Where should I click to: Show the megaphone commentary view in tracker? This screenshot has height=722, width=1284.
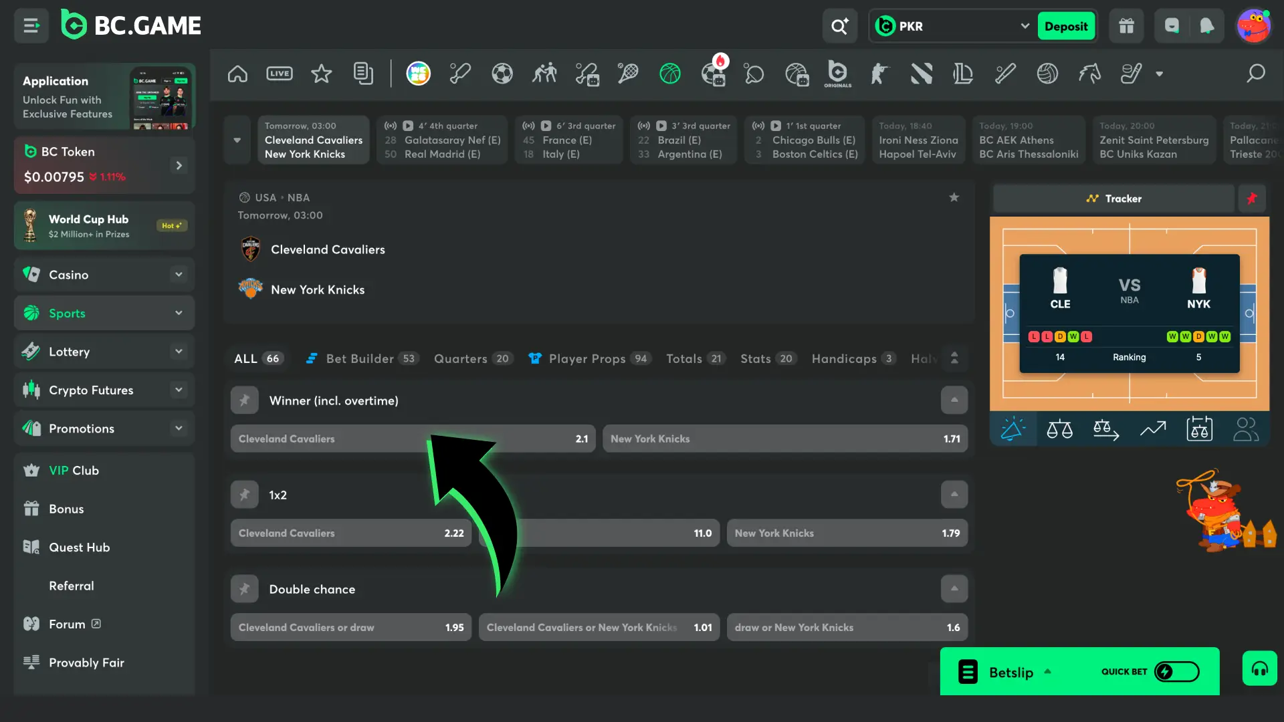[x=1012, y=429]
